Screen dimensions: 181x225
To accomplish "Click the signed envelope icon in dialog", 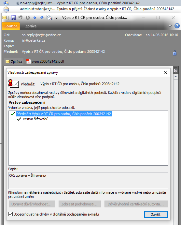I will (13, 83).
